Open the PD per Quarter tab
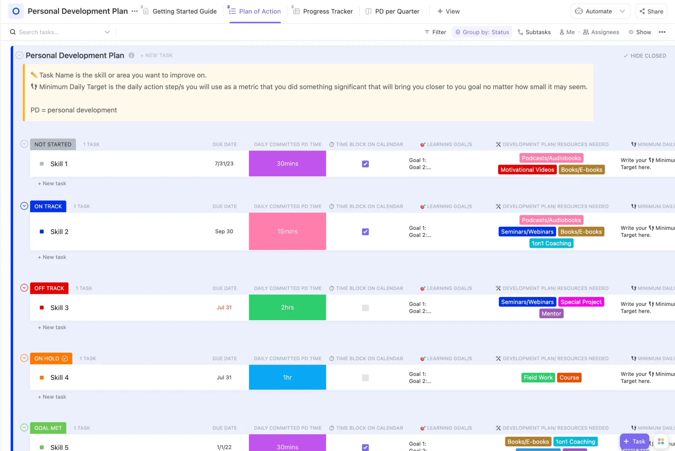Viewport: 675px width, 451px height. tap(392, 11)
